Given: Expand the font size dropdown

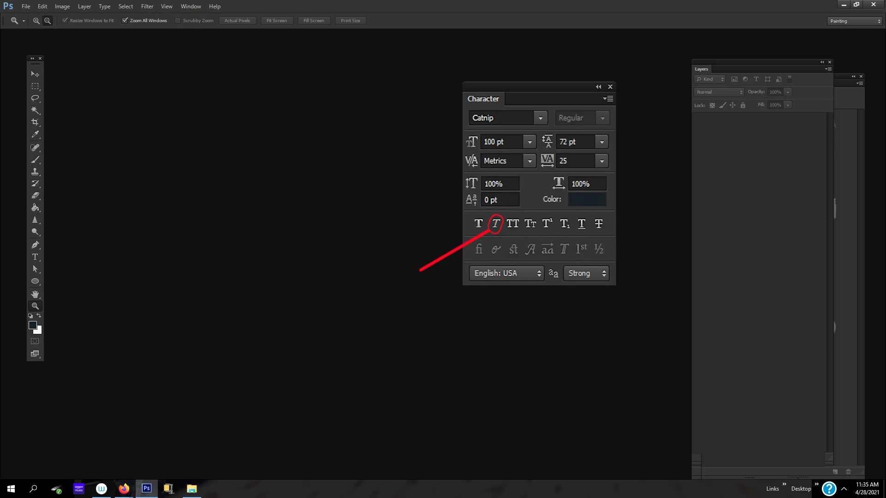Looking at the screenshot, I should click(x=530, y=142).
